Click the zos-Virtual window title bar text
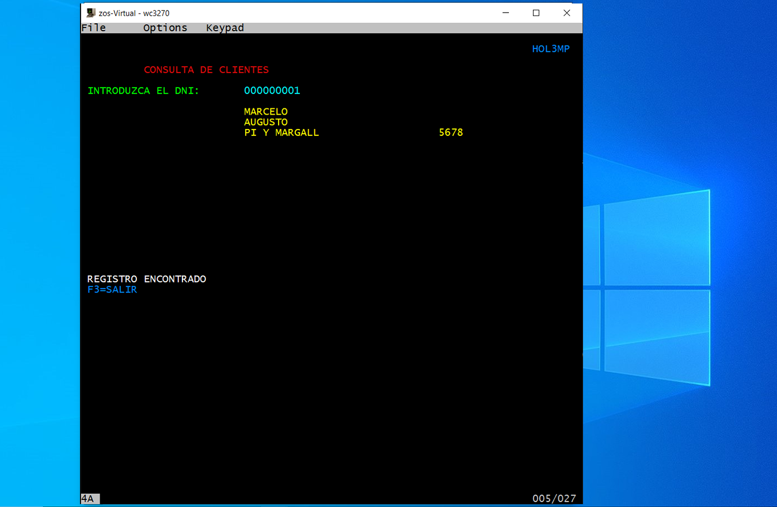This screenshot has width=777, height=507. click(134, 13)
